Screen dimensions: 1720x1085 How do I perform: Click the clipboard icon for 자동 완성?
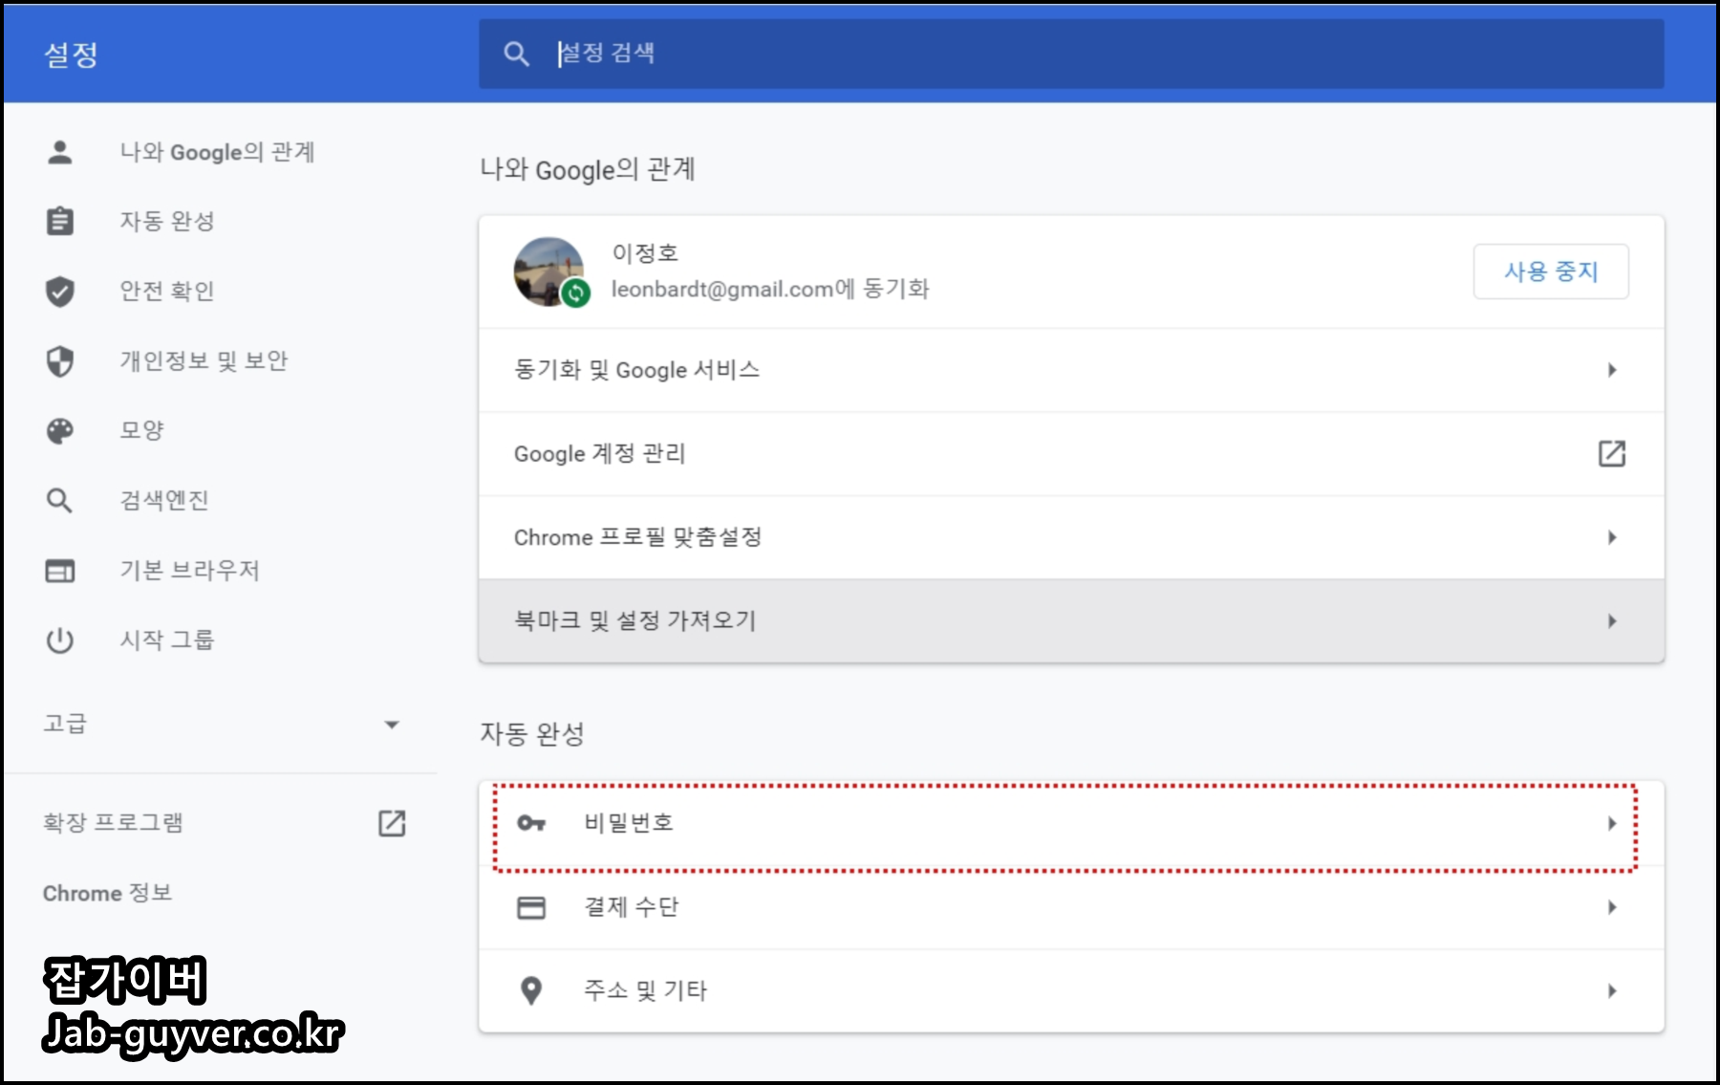pos(60,221)
